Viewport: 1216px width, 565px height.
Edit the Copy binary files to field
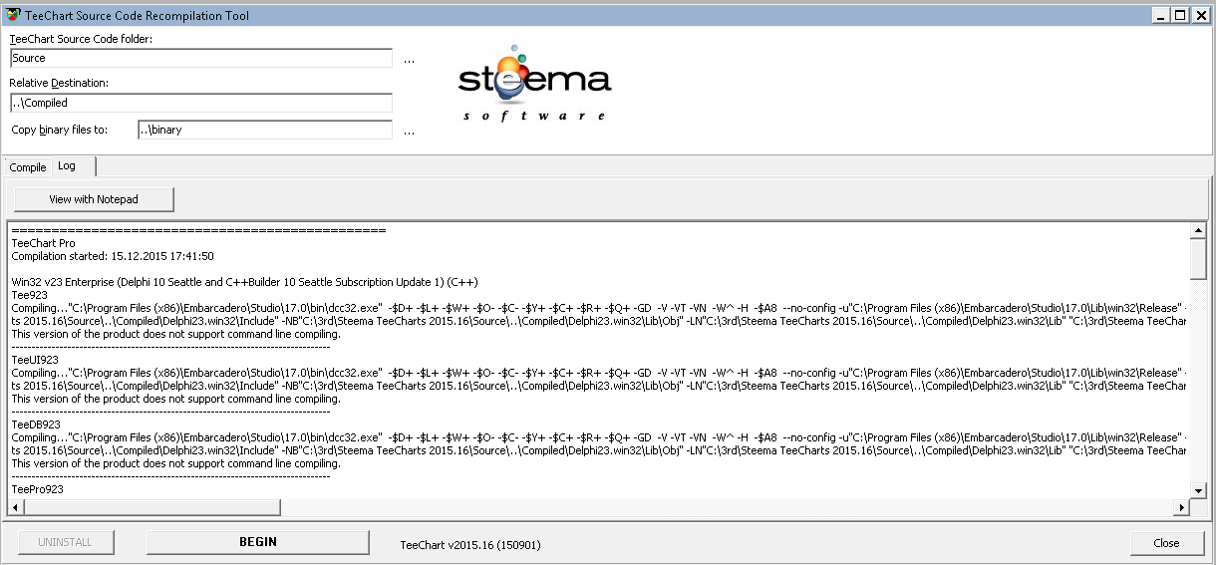click(x=265, y=131)
